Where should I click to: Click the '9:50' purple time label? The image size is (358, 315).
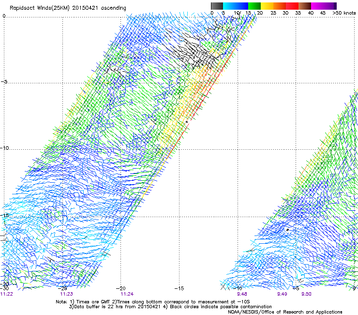[x=306, y=294]
